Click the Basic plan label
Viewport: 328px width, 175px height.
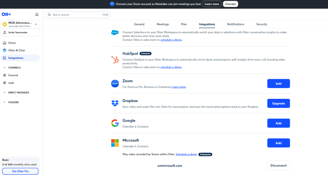point(6,160)
